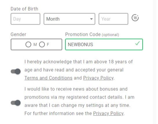Open Privacy Policy link after Terms

(x=98, y=78)
